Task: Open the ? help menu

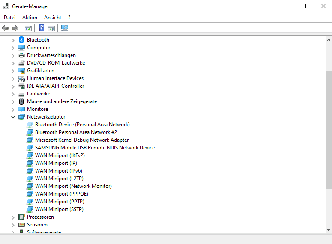Action: point(69,18)
